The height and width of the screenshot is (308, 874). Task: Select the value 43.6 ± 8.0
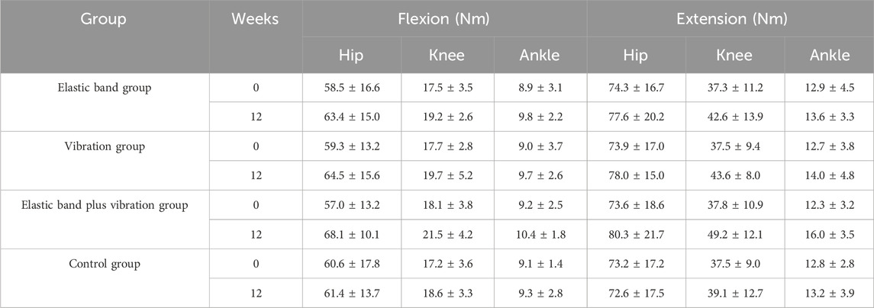click(x=734, y=176)
